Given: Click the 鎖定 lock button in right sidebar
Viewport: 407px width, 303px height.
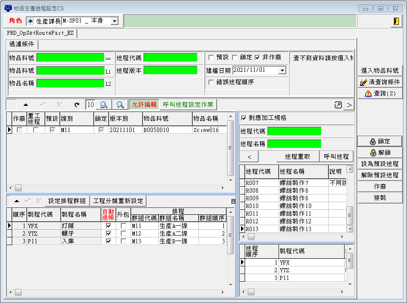Looking at the screenshot, I should [380, 141].
